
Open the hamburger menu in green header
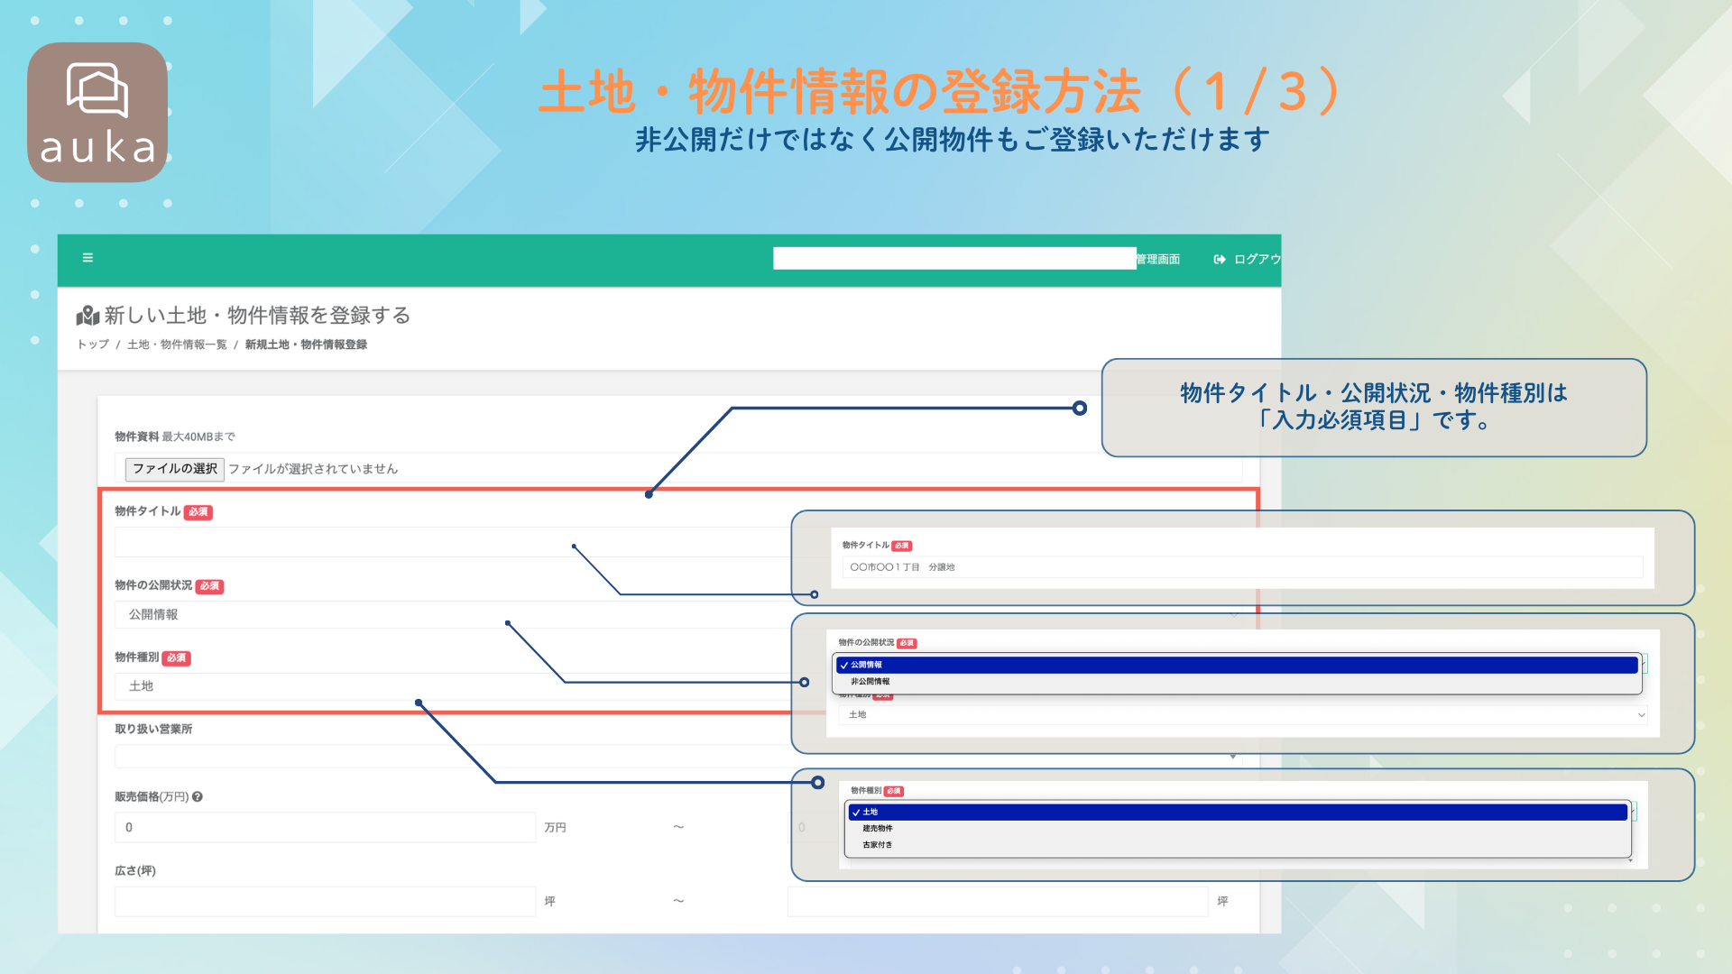click(88, 258)
